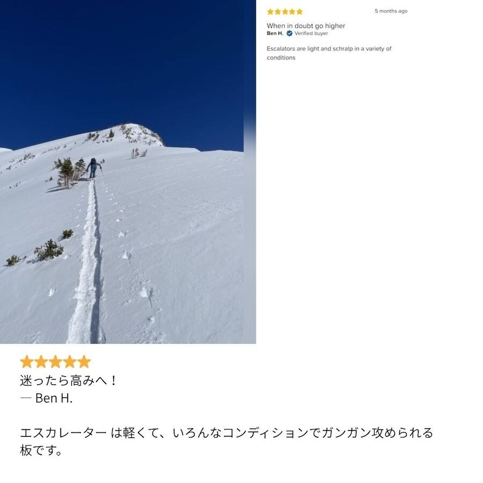Click the Japanese headline 迷ったら高みへ！
Image resolution: width=483 pixels, height=483 pixels.
(68, 380)
